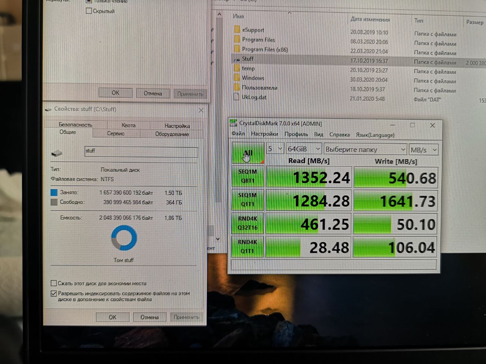
Task: Click Пользователи folder icon
Action: click(x=237, y=87)
